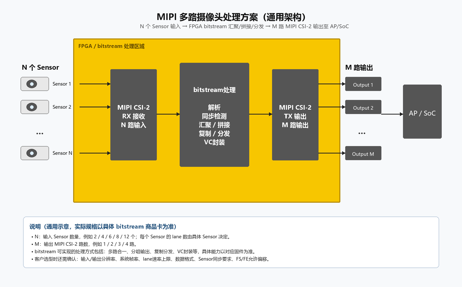Click the ellipsis between Output 2 and Output M

coord(362,133)
